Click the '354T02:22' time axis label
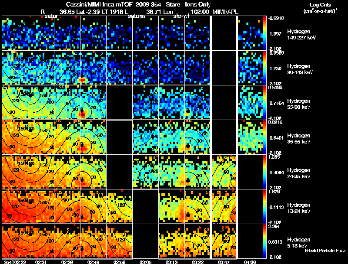348x264 pixels. [15, 262]
